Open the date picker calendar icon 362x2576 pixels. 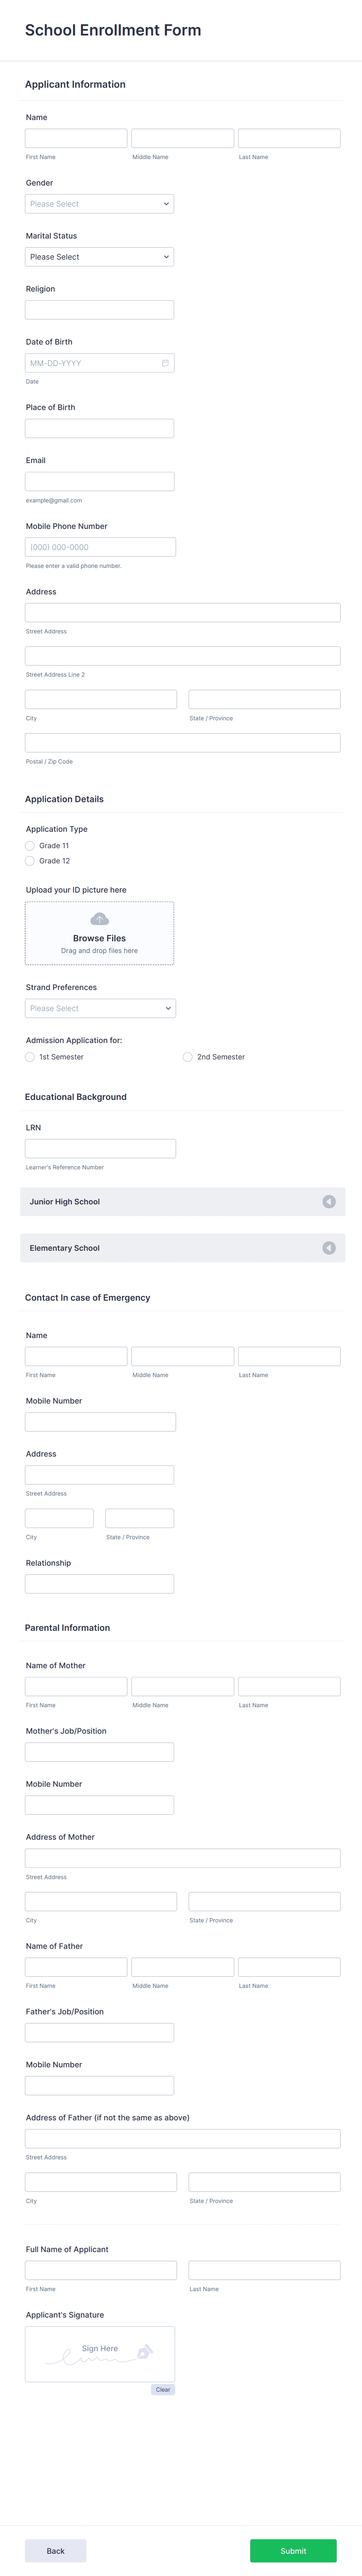pos(165,363)
